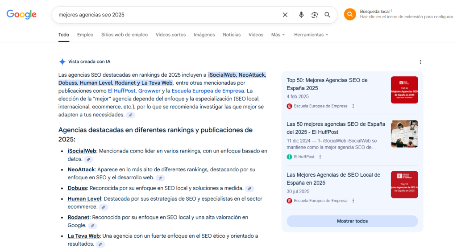
Task: Start voice search with microphone icon
Action: (x=301, y=15)
